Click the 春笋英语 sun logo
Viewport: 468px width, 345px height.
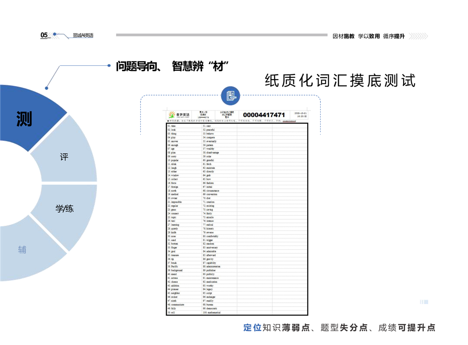click(172, 115)
